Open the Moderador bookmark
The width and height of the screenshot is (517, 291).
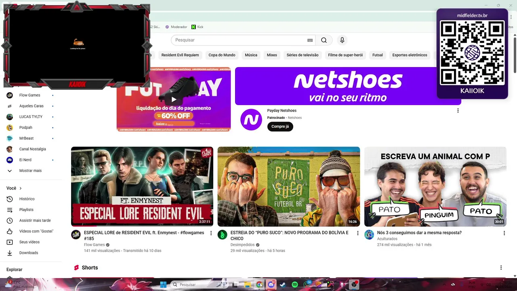click(x=176, y=27)
